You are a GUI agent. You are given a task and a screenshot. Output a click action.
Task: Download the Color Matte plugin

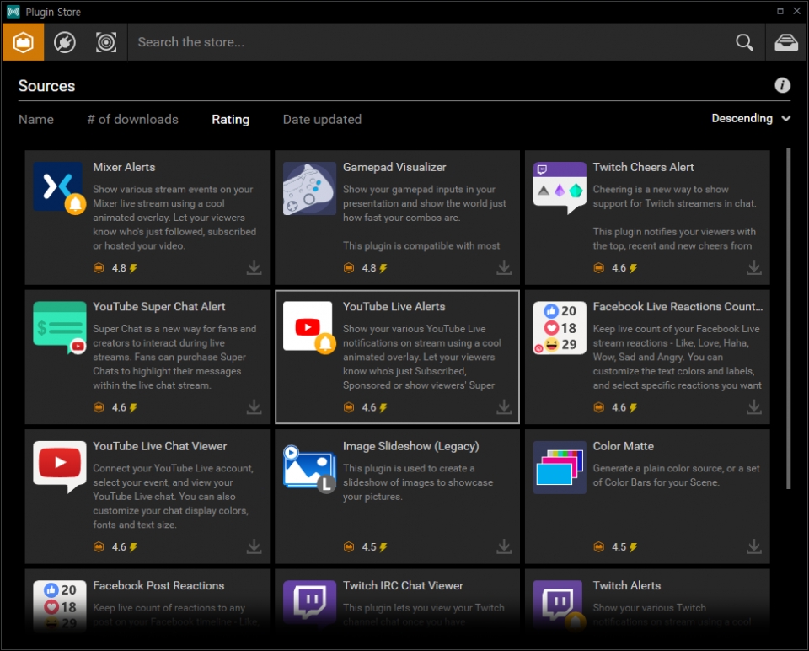point(754,546)
